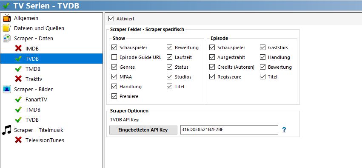362x168 pixels.
Task: Toggle the Credits (Autoren) checkbox
Action: (212, 67)
